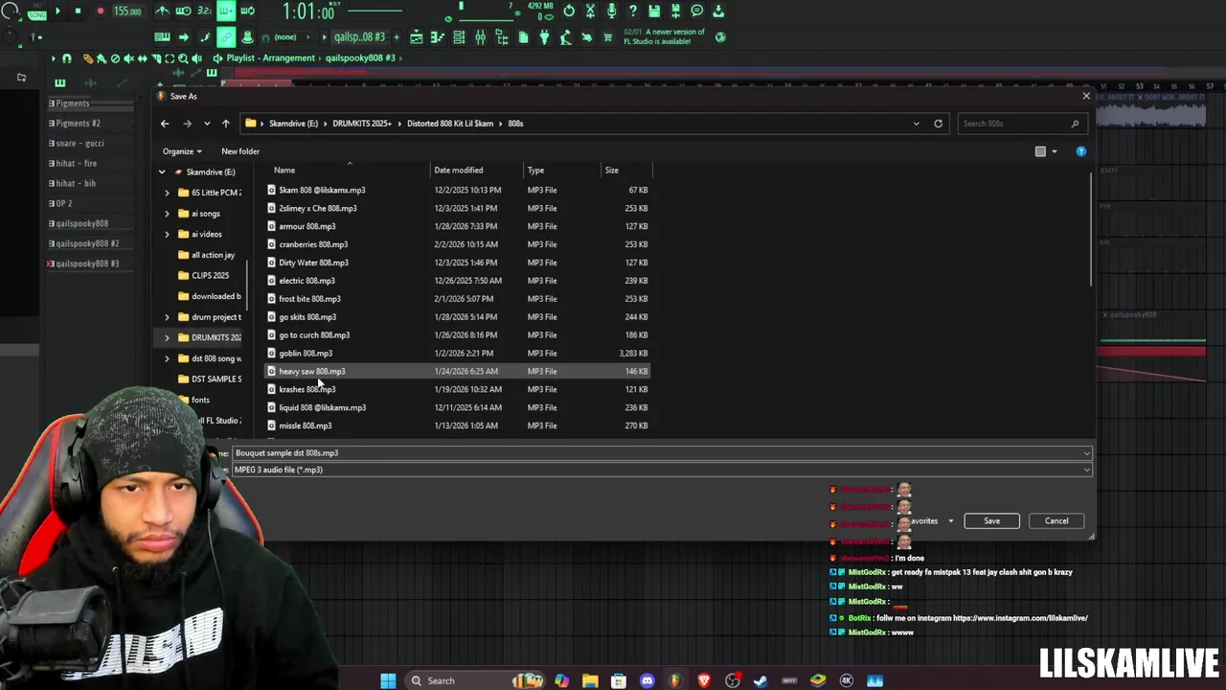Click the New folder button

(x=240, y=151)
